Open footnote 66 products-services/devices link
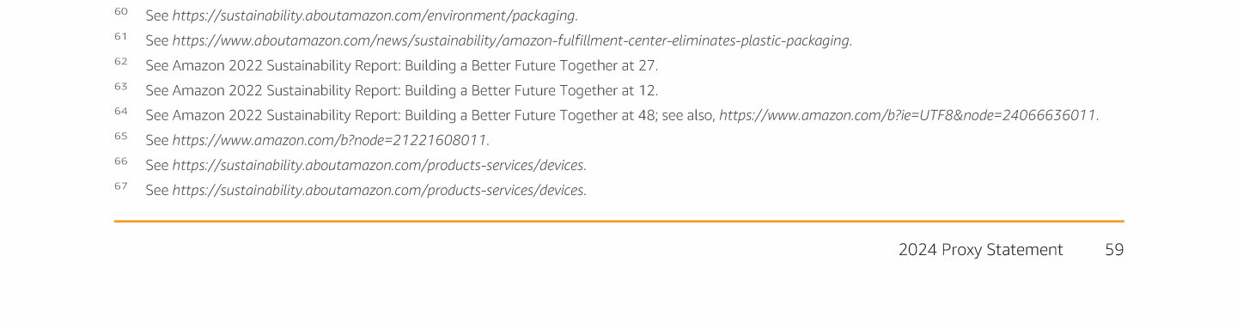 [x=379, y=165]
